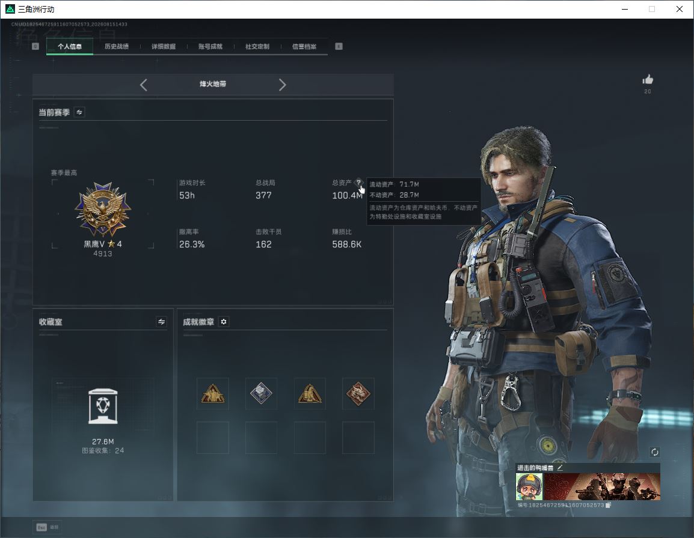This screenshot has width=694, height=538.
Task: Click the 击败干员 value 162
Action: point(263,244)
